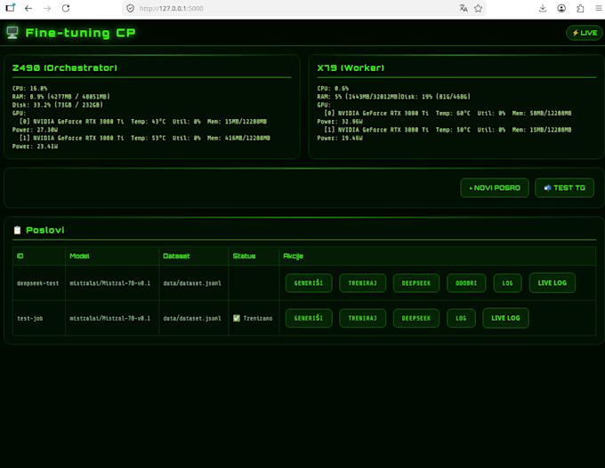This screenshot has width=605, height=468.
Task: Open the browser hamburger menu
Action: (599, 8)
